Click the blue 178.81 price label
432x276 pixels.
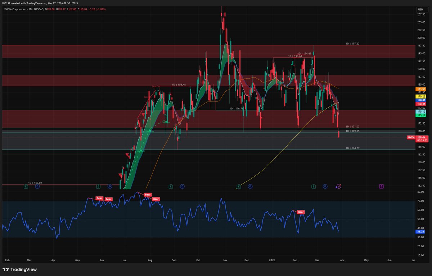pyautogui.click(x=420, y=100)
